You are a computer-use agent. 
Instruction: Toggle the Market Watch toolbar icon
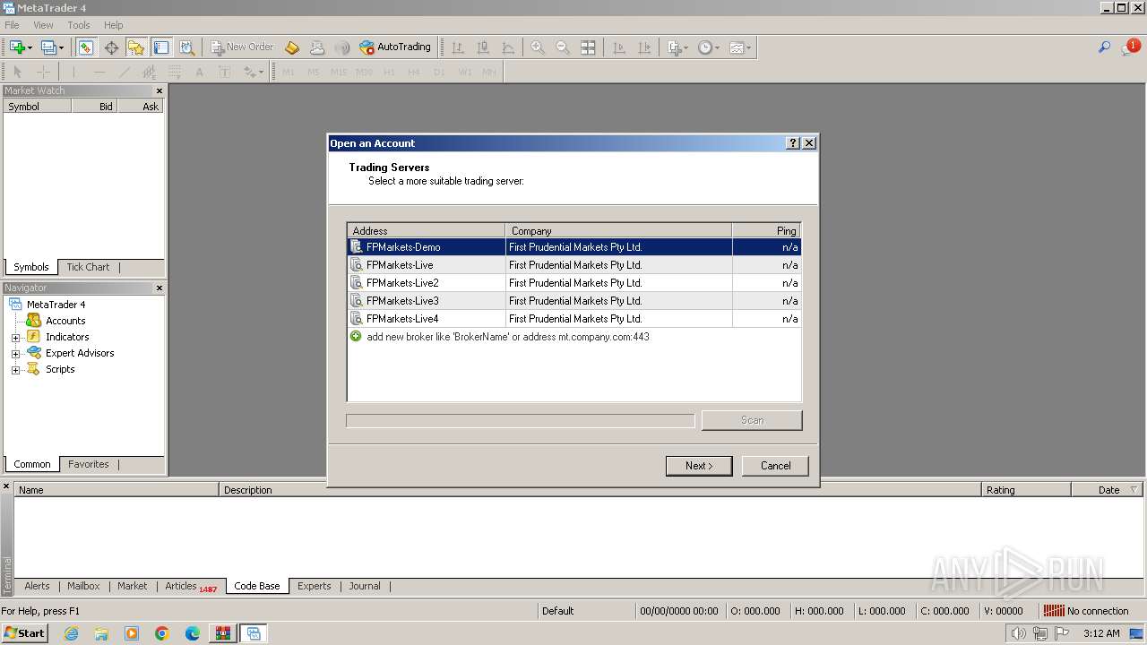click(x=86, y=47)
